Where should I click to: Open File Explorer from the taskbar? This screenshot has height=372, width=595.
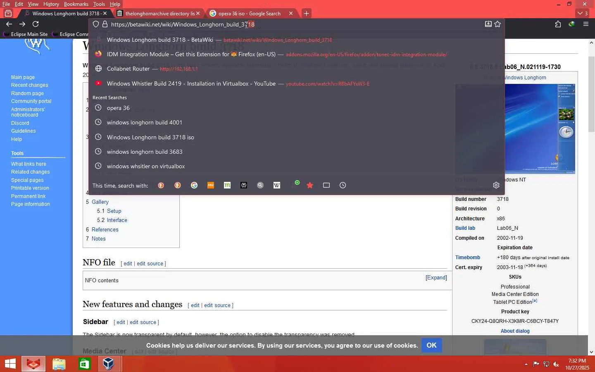(59, 364)
